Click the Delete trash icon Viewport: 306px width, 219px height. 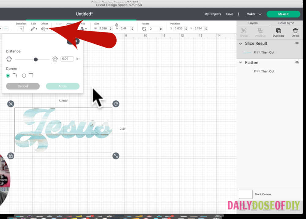295,31
